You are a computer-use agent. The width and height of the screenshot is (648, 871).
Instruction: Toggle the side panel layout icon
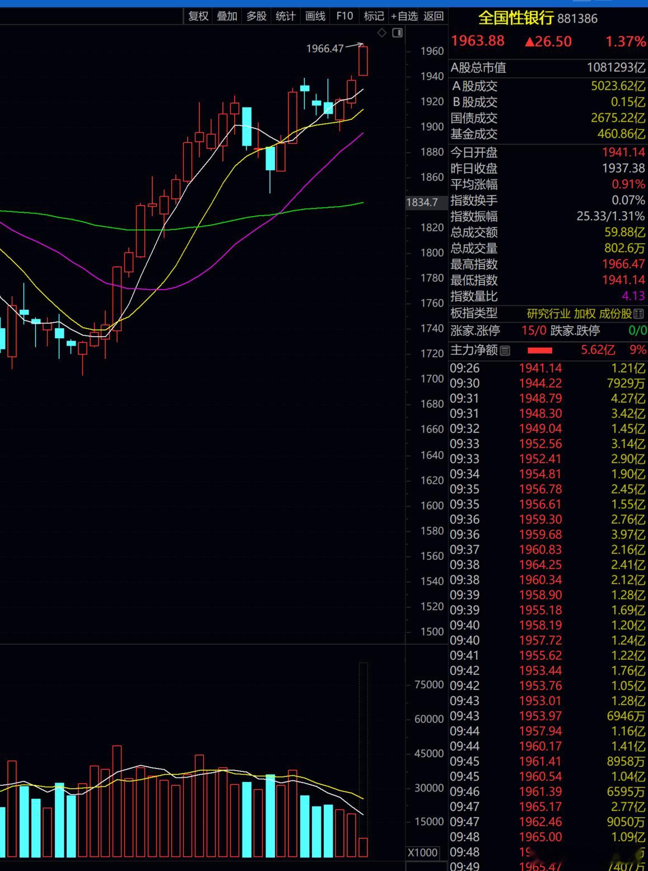point(398,33)
